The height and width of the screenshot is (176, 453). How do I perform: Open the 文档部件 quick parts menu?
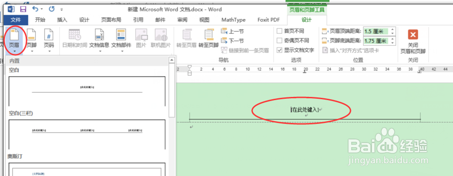point(121,40)
